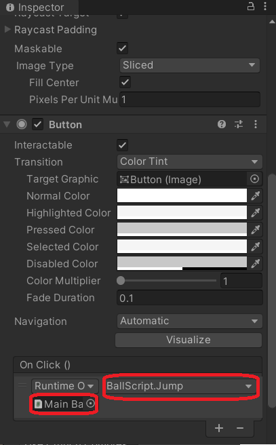Open the BallScript.Jump function dropdown
The height and width of the screenshot is (445, 276).
tap(180, 386)
